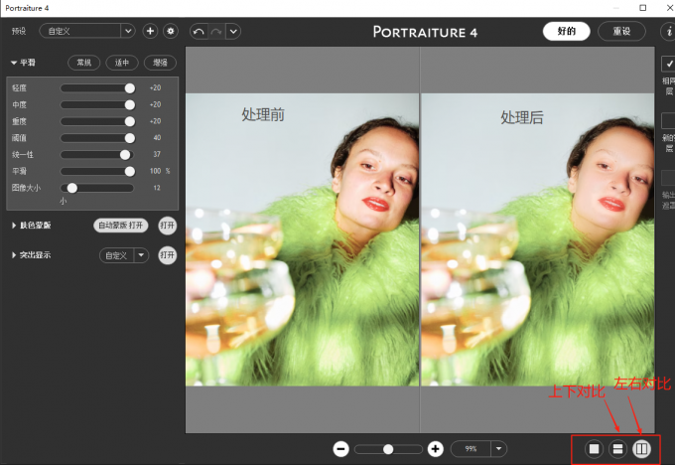Switch to single image view icon
The image size is (675, 465).
(594, 449)
